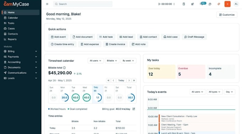Open Due today tasks card
The height and width of the screenshot is (134, 242).
(161, 72)
